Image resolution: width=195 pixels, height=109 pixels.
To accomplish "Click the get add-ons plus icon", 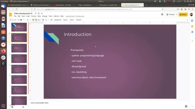I will [192, 41].
